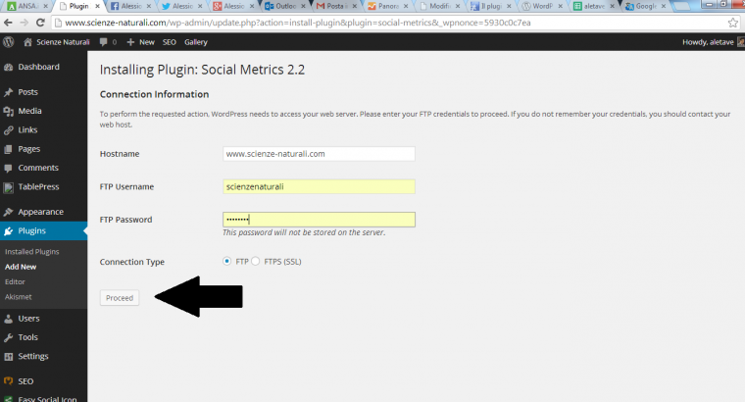Screen dimensions: 745x402
Task: Close the Plugin browser tab
Action: 98,6
